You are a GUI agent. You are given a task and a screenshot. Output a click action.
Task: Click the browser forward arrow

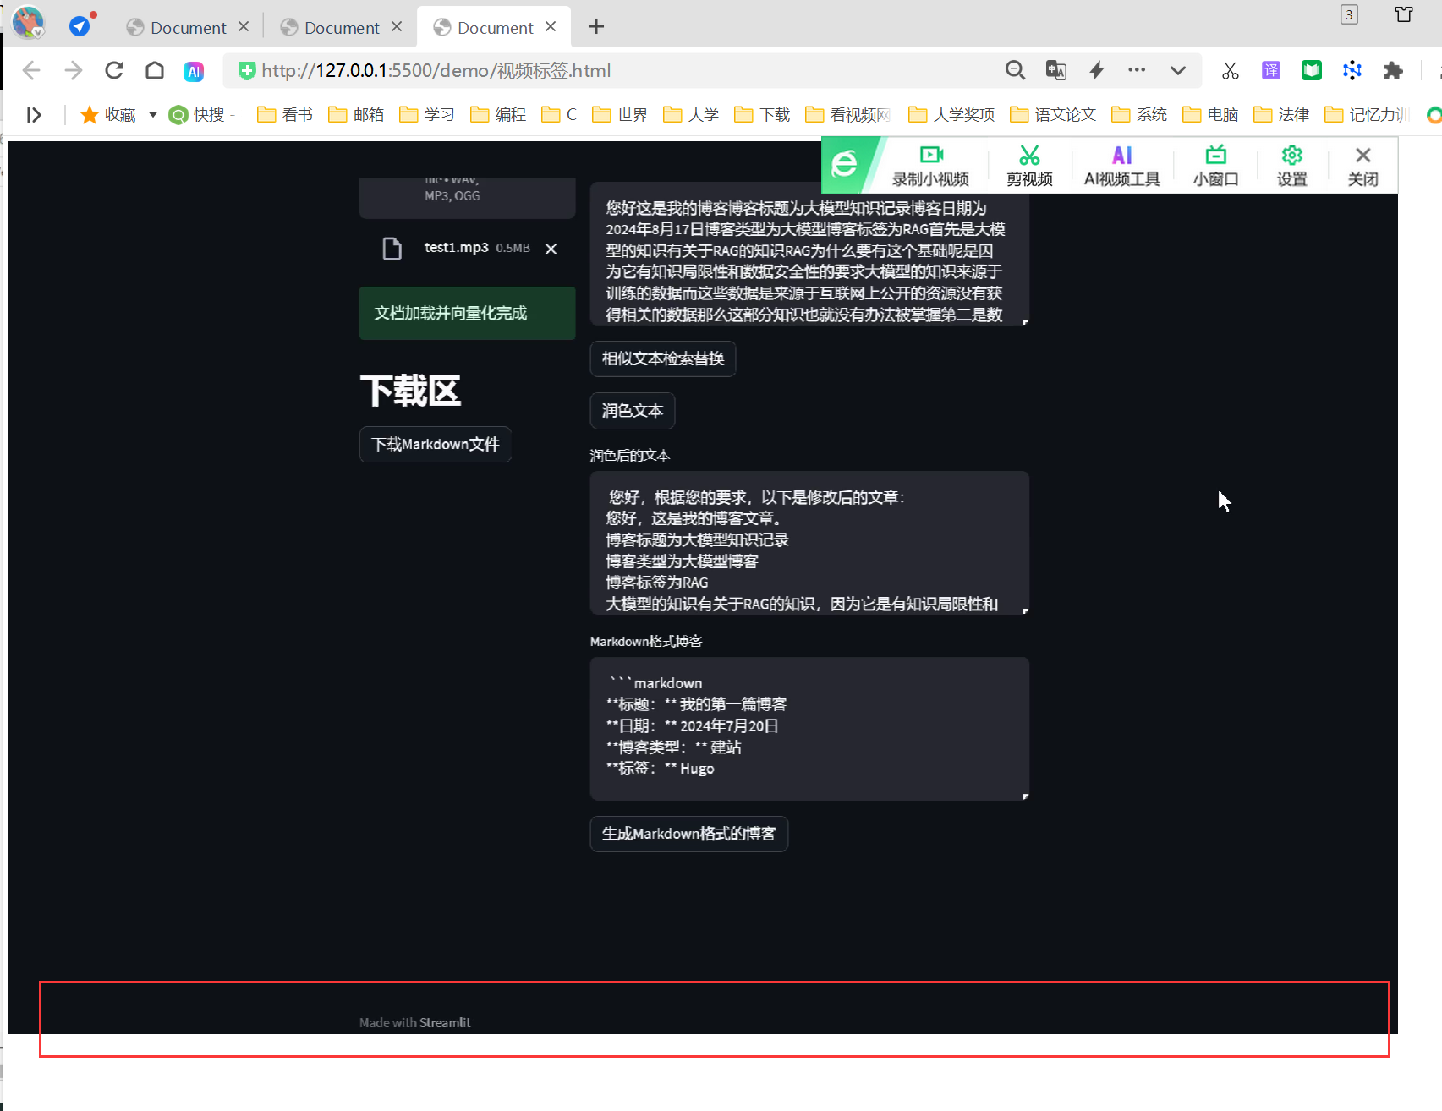pos(74,70)
